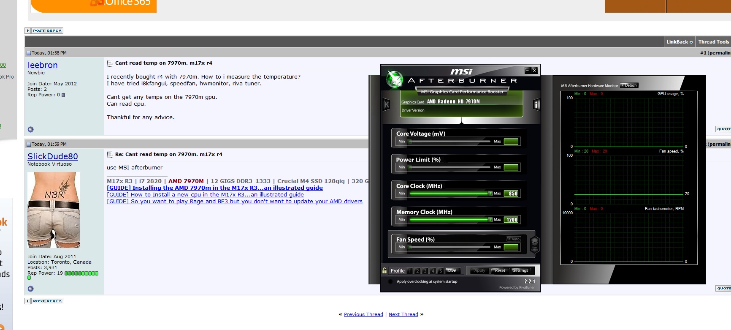Viewport: 731px width, 330px height.
Task: Click the Fan Speed slider handle
Action: tap(409, 247)
